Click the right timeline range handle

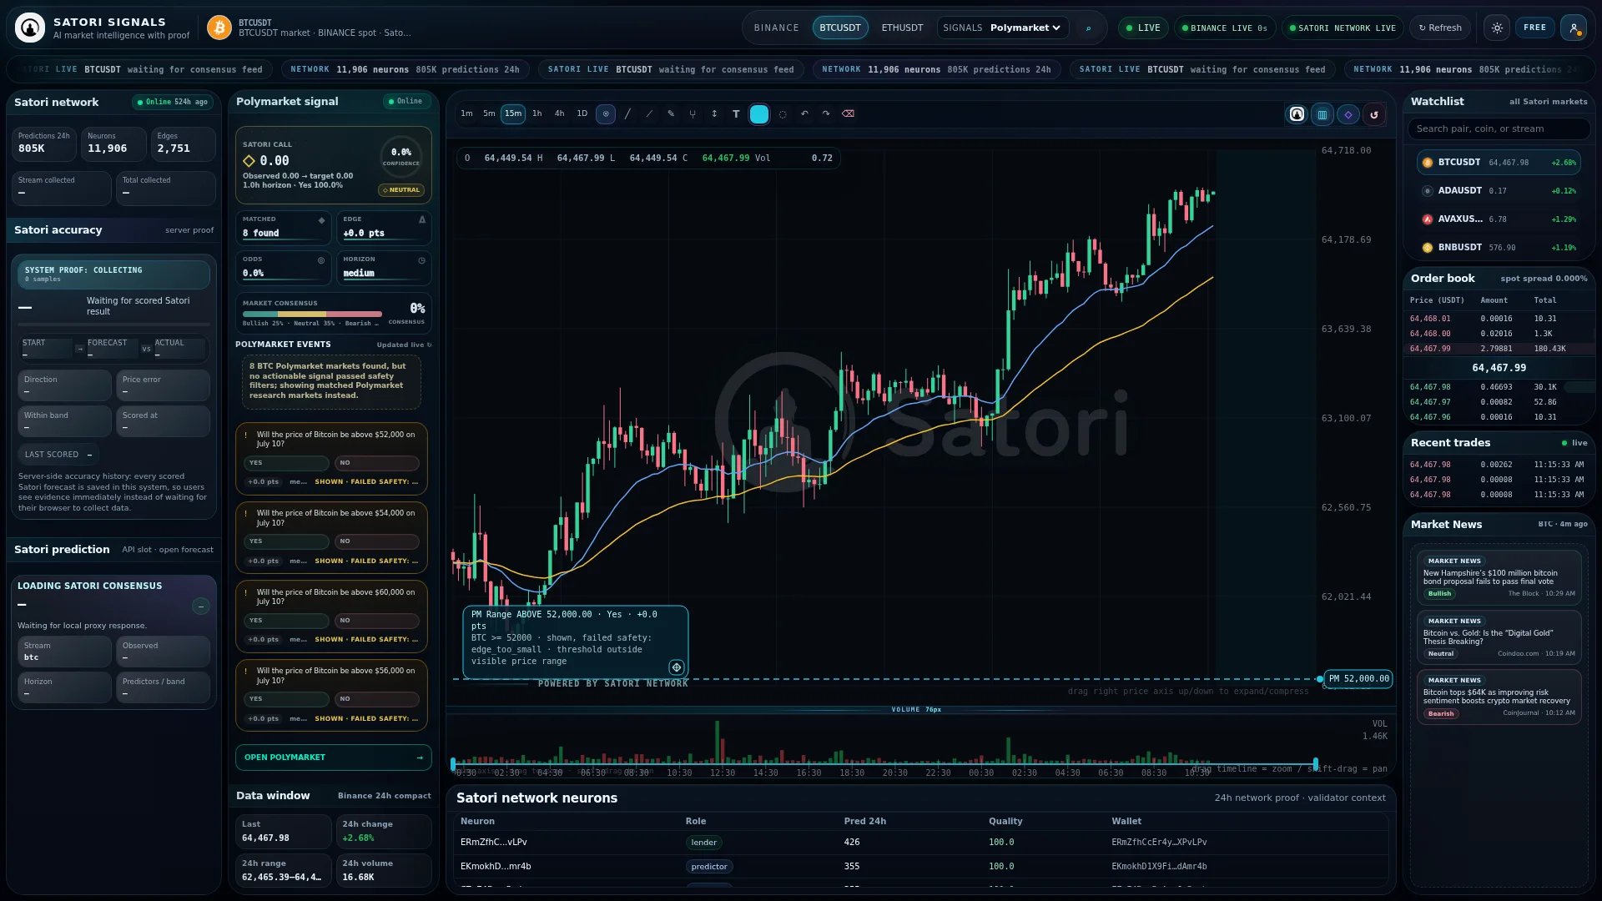tap(1316, 764)
